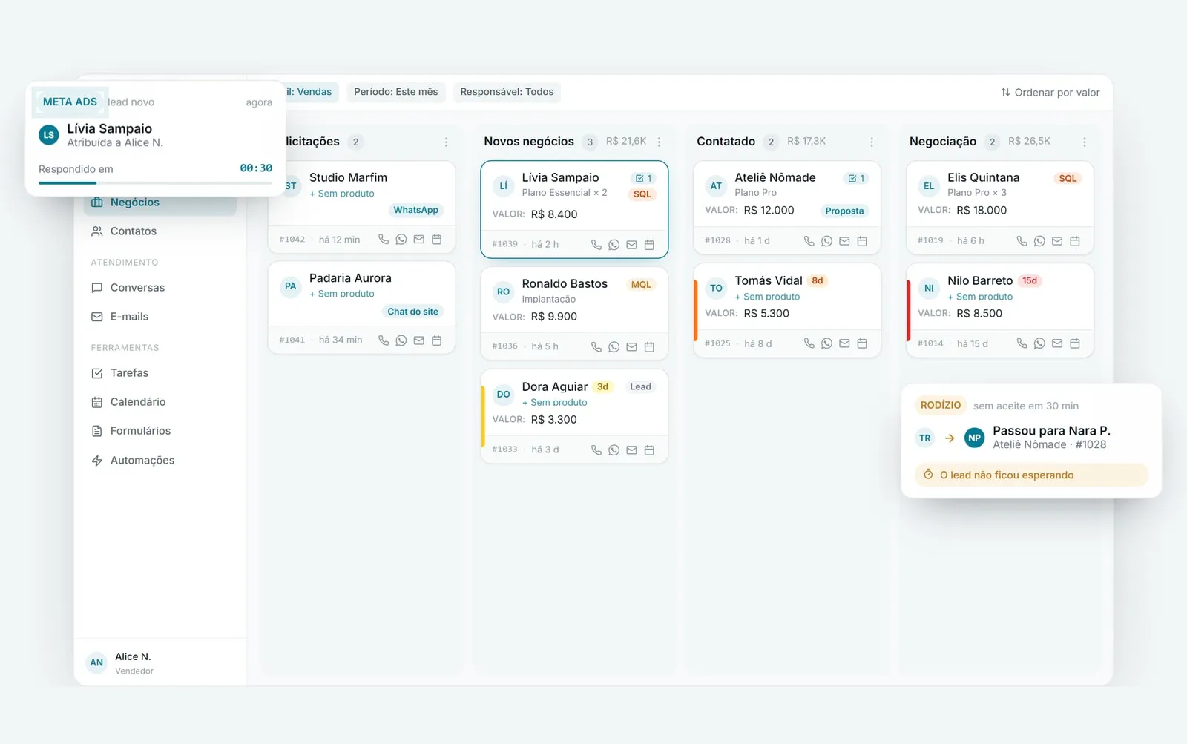
Task: Open WhatsApp for Ateliê Nômade deal
Action: click(826, 241)
